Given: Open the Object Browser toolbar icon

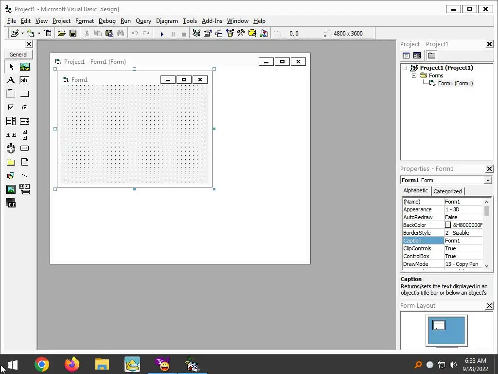Looking at the screenshot, I should 230,33.
